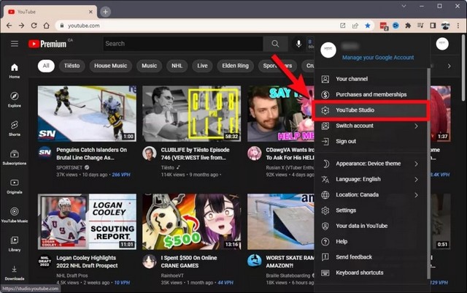Viewport: 467px width, 293px height.
Task: Open CLUBLIFE by Tiësto Episode title
Action: click(x=195, y=153)
